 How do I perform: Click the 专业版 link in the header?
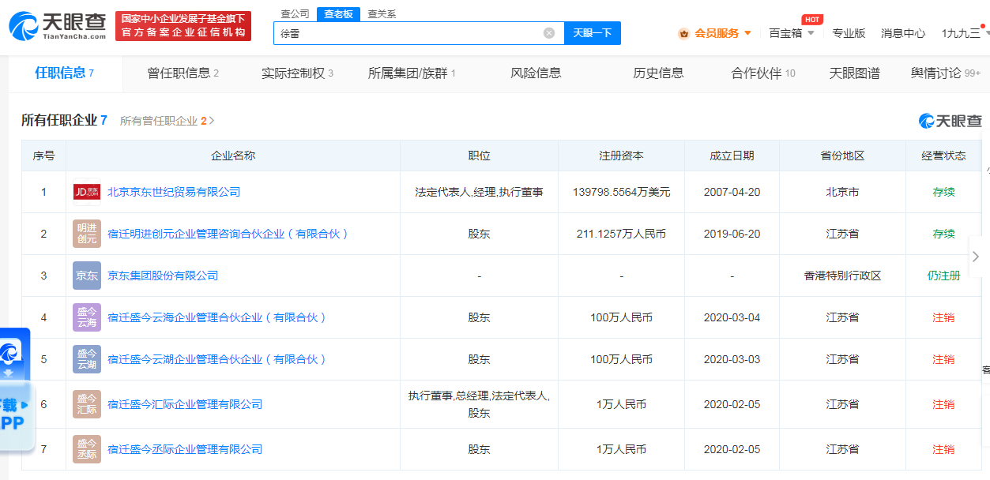[x=849, y=33]
